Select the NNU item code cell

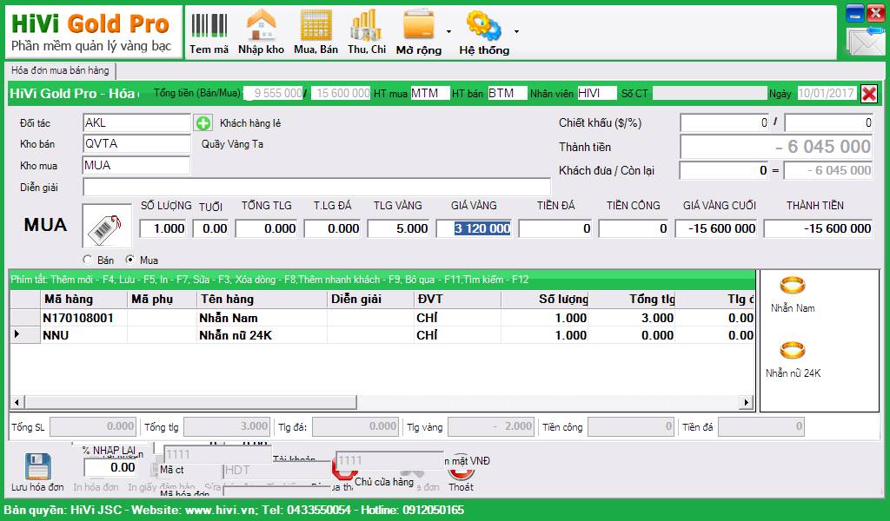(84, 335)
